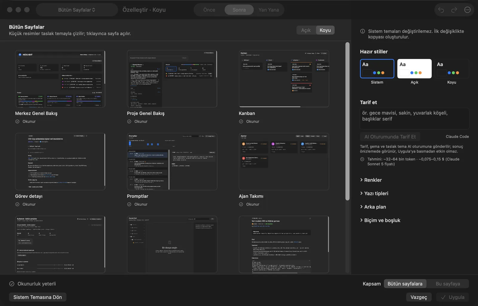Open the Görev detayı page thumbnail
The image size is (478, 306).
pos(60,162)
